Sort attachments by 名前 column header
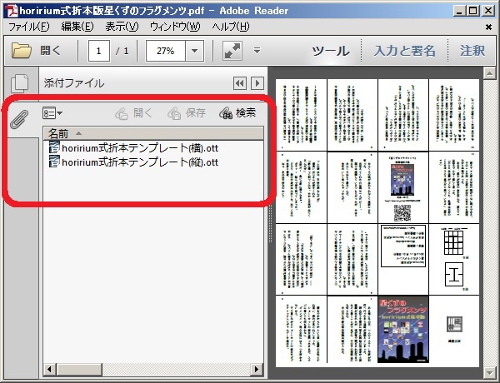 coord(153,133)
